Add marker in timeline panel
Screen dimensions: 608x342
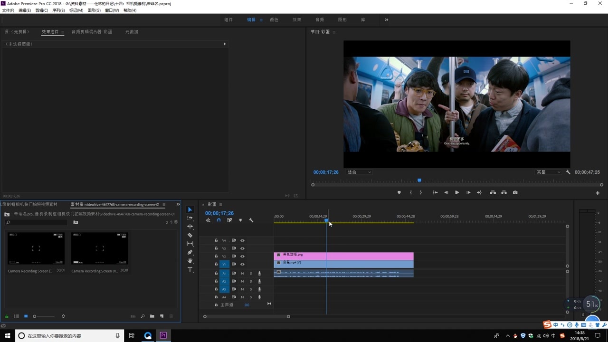click(240, 220)
